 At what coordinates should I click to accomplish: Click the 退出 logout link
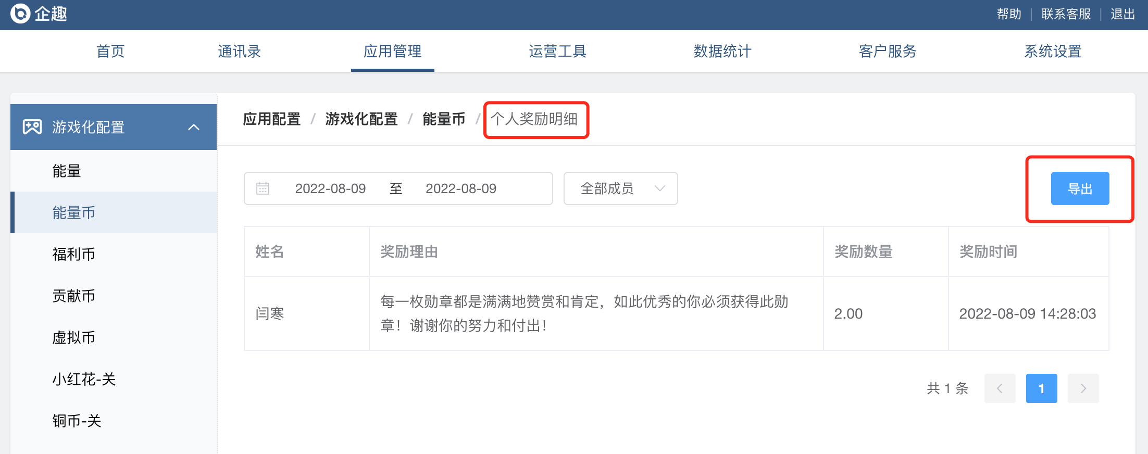tap(1122, 14)
